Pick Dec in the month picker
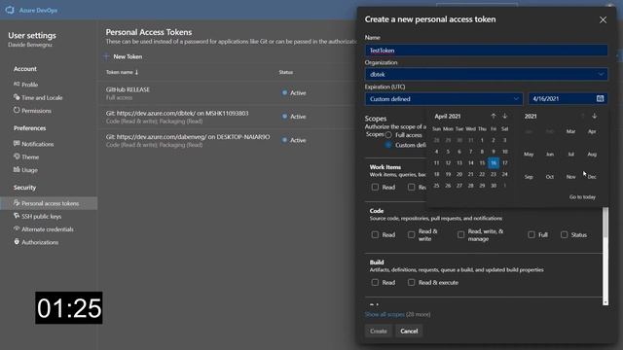This screenshot has height=350, width=623. pyautogui.click(x=592, y=177)
